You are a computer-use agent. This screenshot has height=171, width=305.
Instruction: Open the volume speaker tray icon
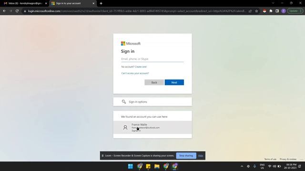274,166
